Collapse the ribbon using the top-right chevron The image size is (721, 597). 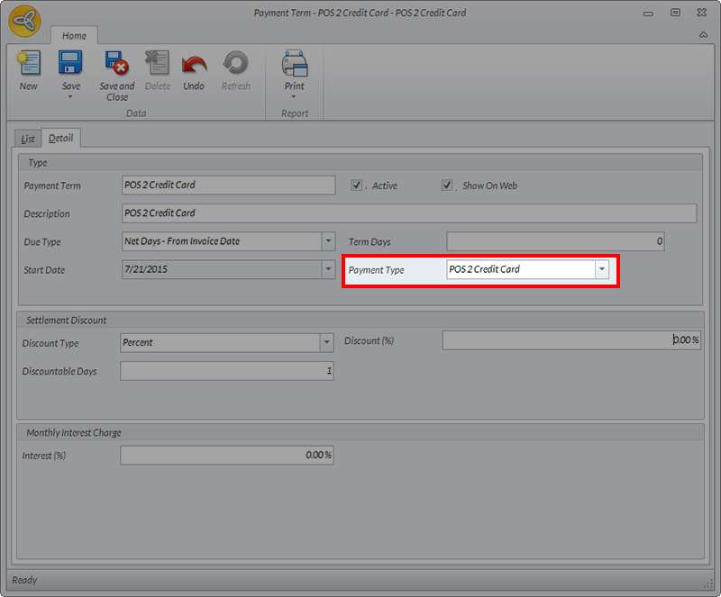coord(703,35)
